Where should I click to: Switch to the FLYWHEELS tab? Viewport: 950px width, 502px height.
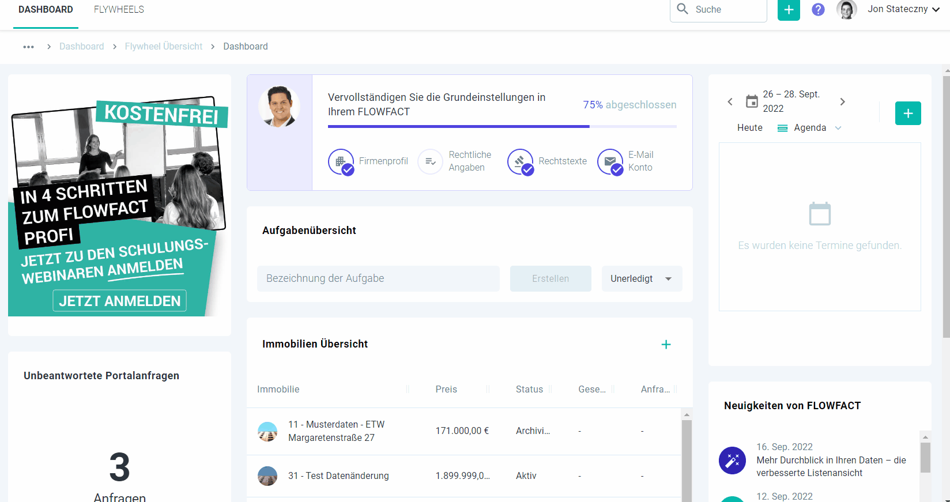[x=119, y=10]
